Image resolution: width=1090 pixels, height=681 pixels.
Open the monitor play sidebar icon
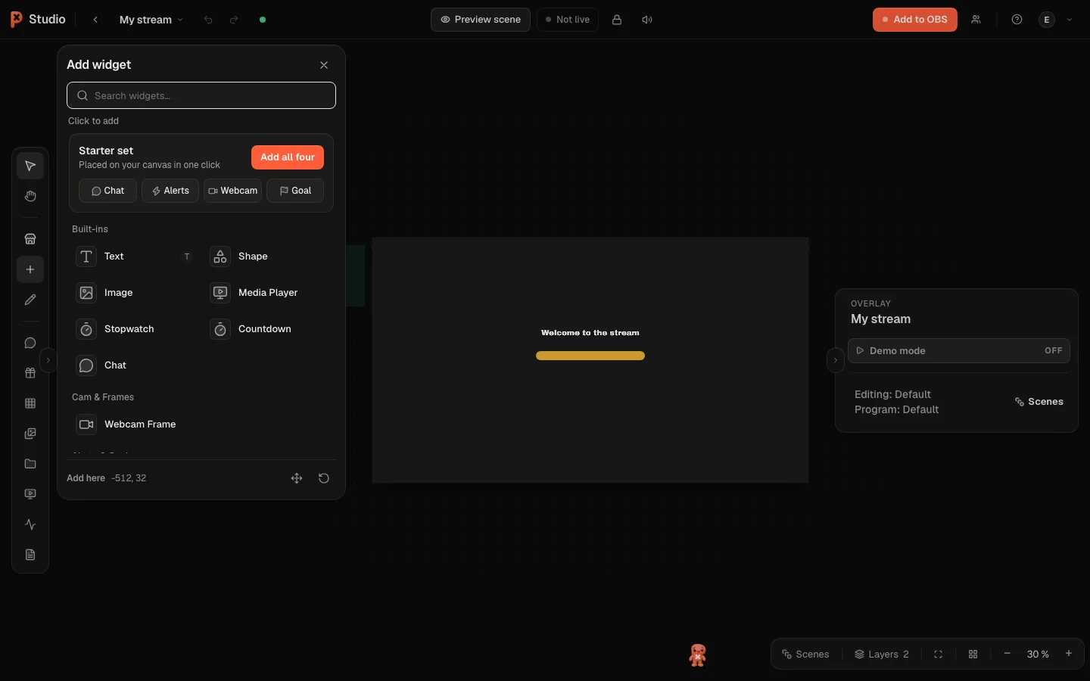click(30, 494)
